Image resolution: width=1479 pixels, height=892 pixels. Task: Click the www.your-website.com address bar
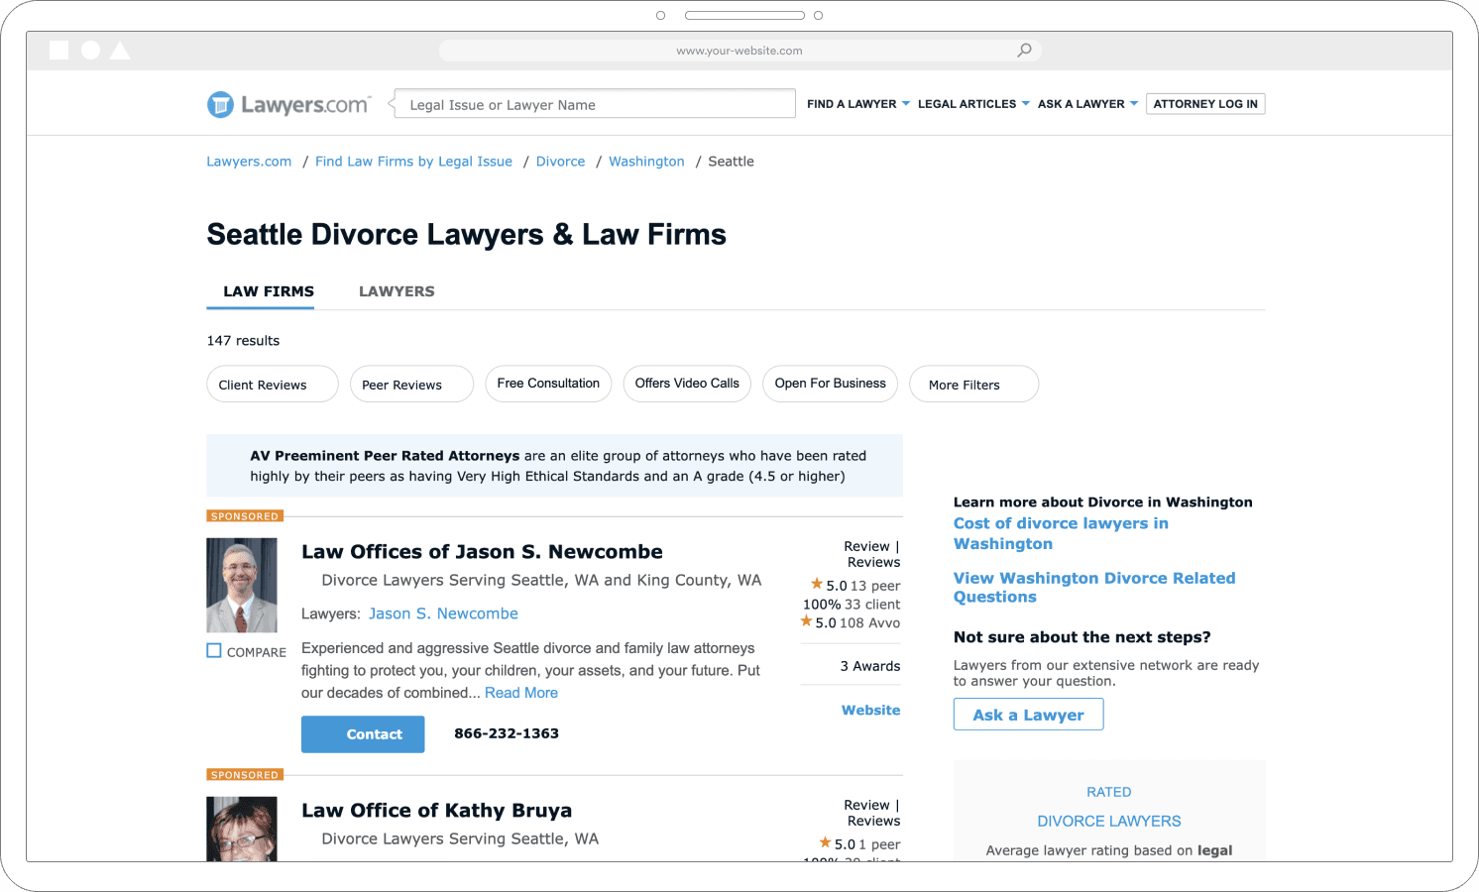point(739,51)
